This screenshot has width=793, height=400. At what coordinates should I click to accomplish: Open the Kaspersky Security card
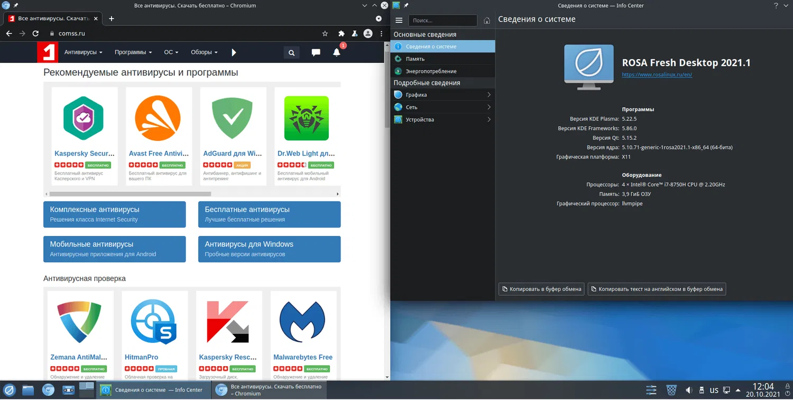pyautogui.click(x=85, y=136)
